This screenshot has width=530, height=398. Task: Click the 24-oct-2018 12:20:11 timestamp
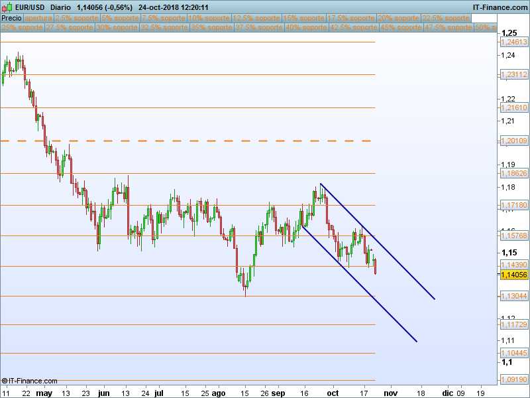(174, 7)
